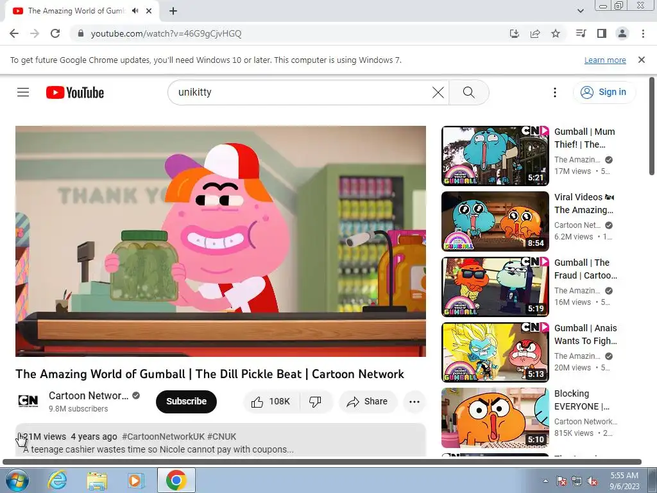
Task: Show hidden tray icons arrow
Action: (545, 481)
